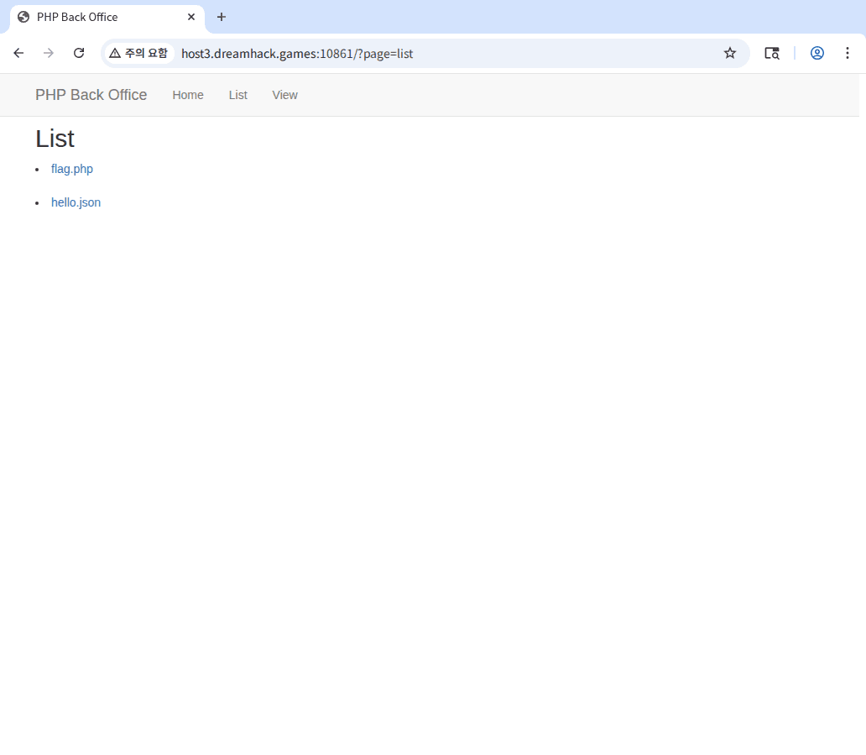Click the 주의 요함 security warning chip
The width and height of the screenshot is (866, 755).
point(138,53)
